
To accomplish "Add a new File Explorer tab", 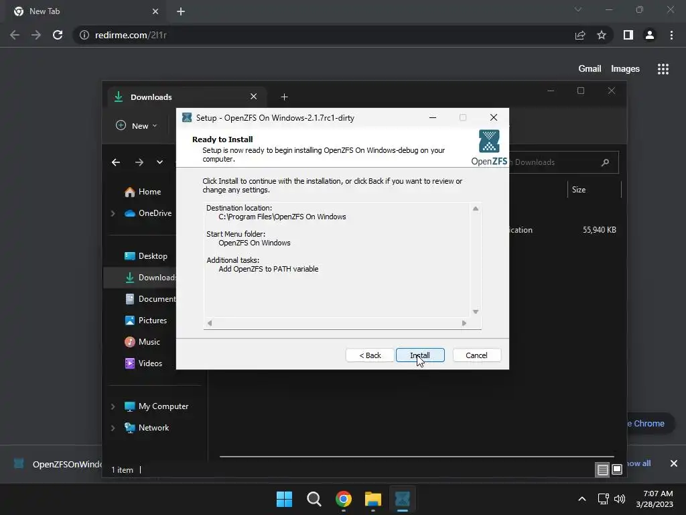I will pos(284,97).
